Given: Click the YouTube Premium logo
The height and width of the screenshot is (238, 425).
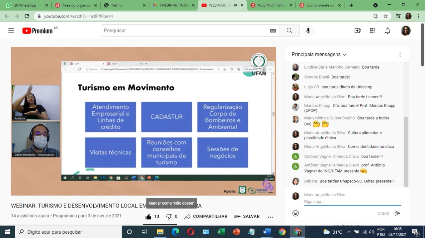Looking at the screenshot, I should pyautogui.click(x=37, y=30).
